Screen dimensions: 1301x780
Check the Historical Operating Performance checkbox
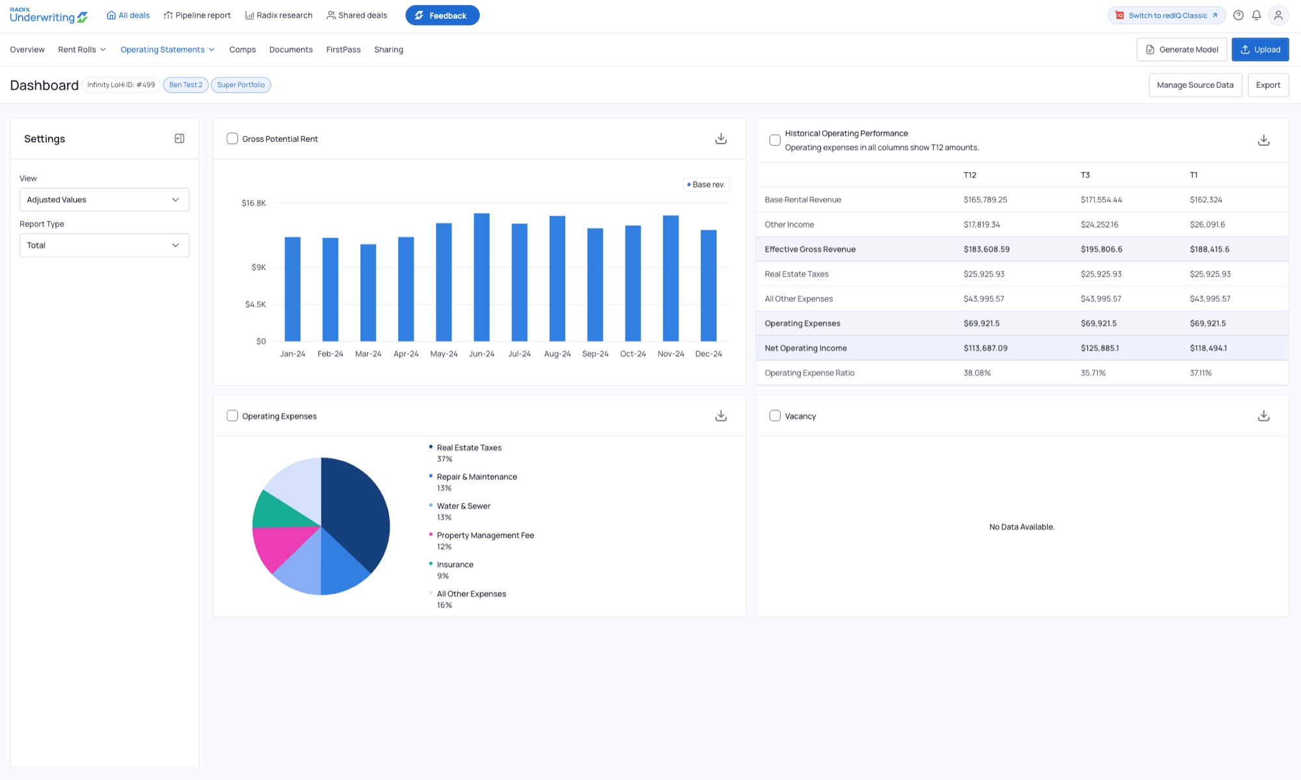775,140
